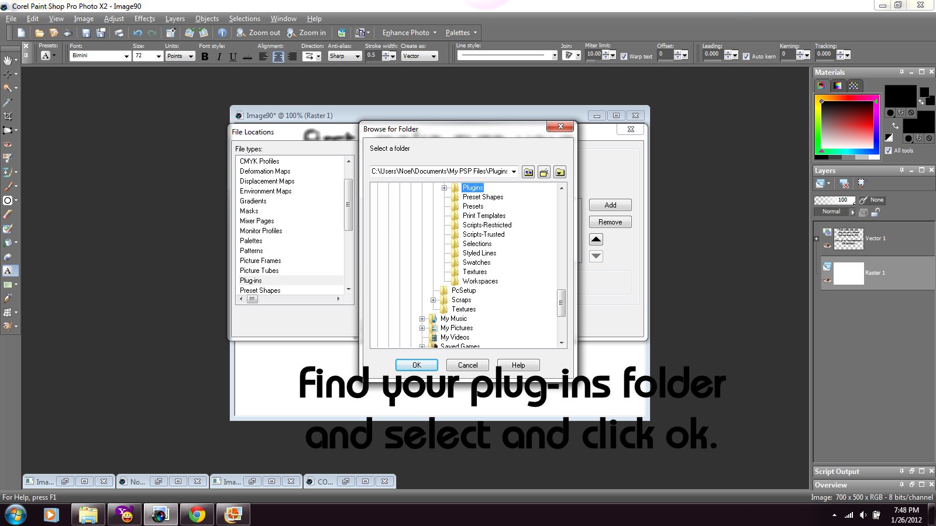Click the create new folder icon in Browse dialog
The height and width of the screenshot is (526, 936).
pyautogui.click(x=544, y=172)
